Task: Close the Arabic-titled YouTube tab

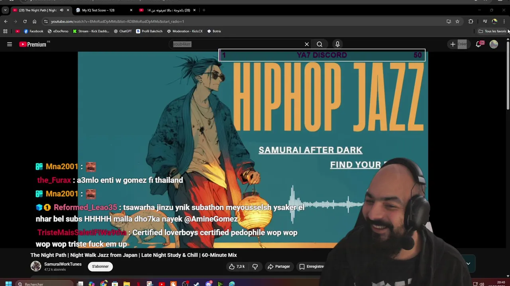Action: tap(194, 10)
